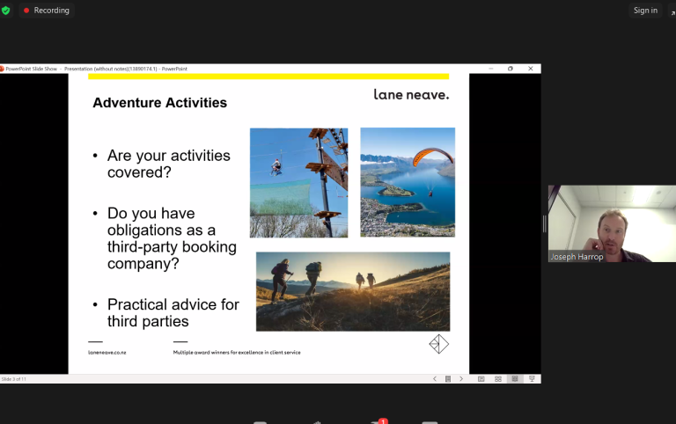Click the red Recording indicator
This screenshot has width=676, height=424.
point(46,11)
